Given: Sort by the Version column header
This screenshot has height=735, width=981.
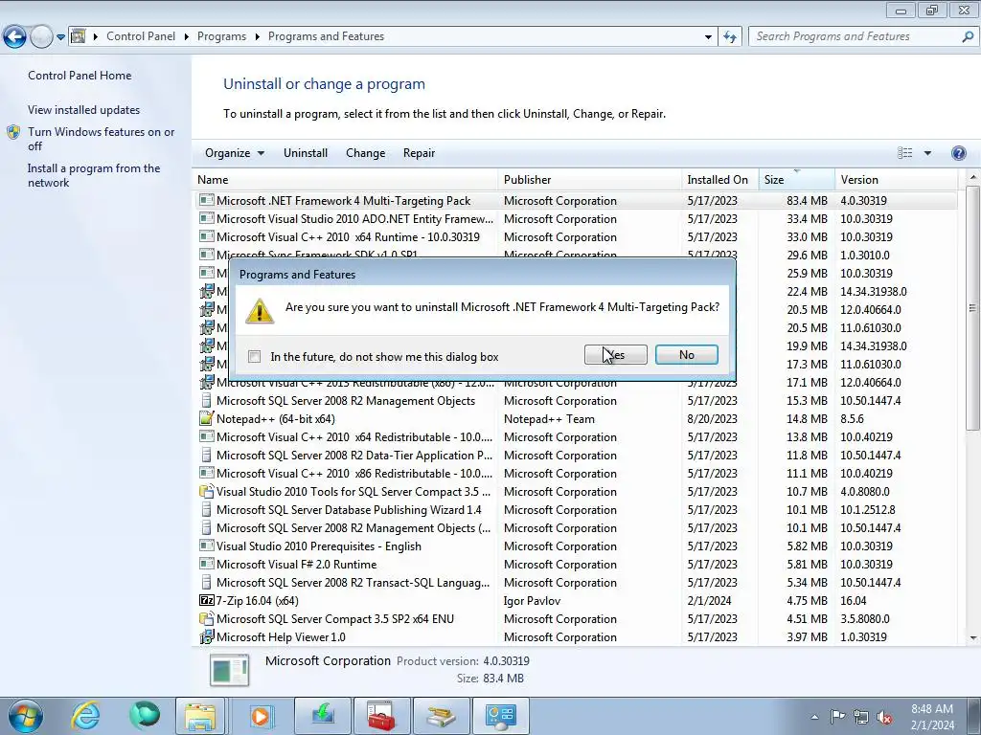Looking at the screenshot, I should [x=896, y=179].
